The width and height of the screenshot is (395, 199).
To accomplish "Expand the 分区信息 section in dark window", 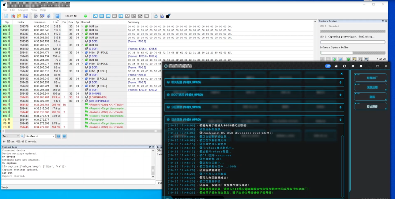I will (x=254, y=107).
